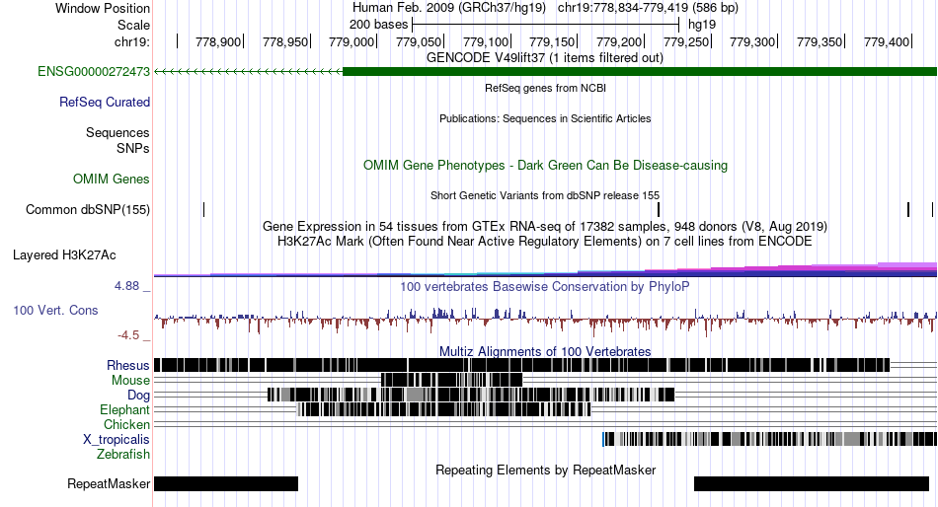Click the hg19 label beside scale bar
Image resolution: width=938 pixels, height=507 pixels.
702,25
